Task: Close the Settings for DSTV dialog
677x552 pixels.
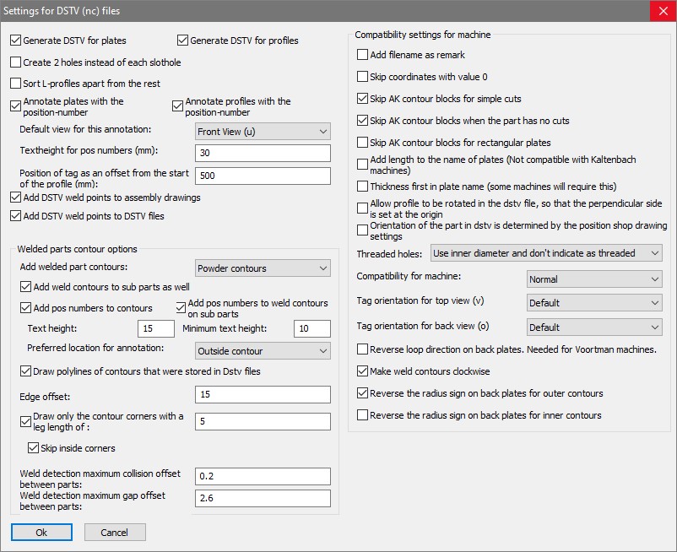Action: (663, 11)
